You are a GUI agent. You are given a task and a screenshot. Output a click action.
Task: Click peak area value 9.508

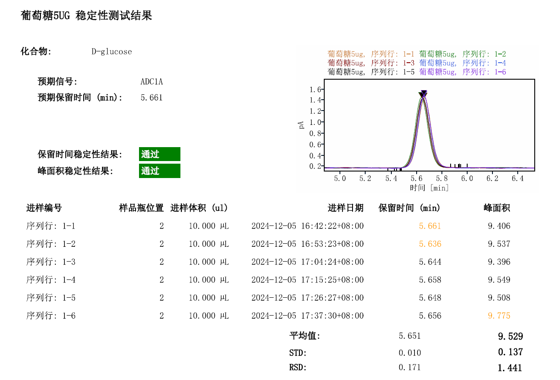tap(499, 298)
